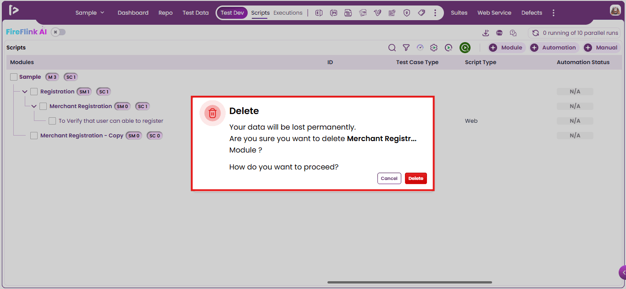Viewport: 626px width, 289px height.
Task: Open the PE program elements icon
Action: [334, 13]
